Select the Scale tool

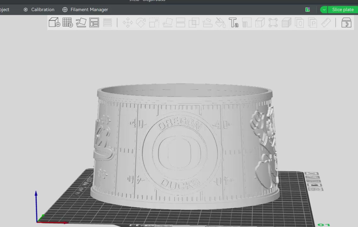(x=154, y=23)
